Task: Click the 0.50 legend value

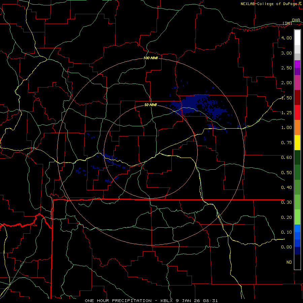Action: pyautogui.click(x=287, y=172)
